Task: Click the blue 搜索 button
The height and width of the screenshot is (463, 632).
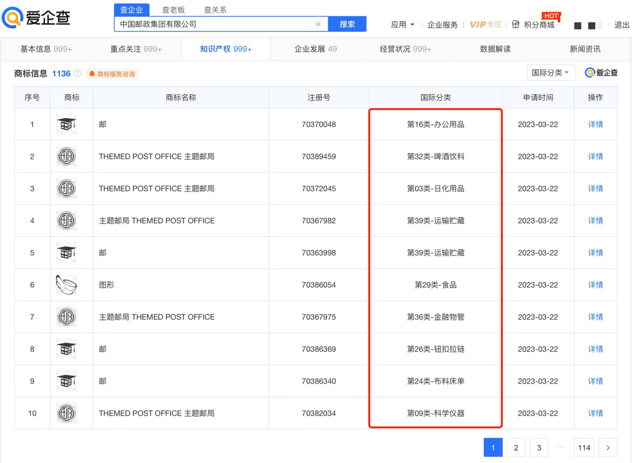Action: 347,24
